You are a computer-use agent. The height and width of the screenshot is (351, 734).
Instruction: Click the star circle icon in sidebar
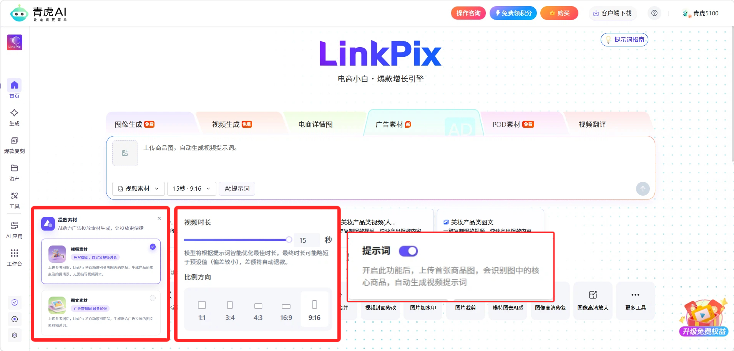[x=15, y=319]
